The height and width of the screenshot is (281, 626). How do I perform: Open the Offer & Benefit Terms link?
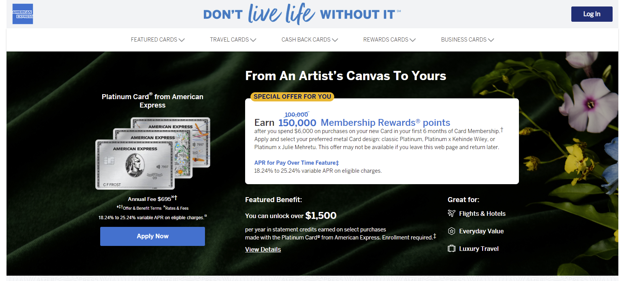click(x=142, y=208)
